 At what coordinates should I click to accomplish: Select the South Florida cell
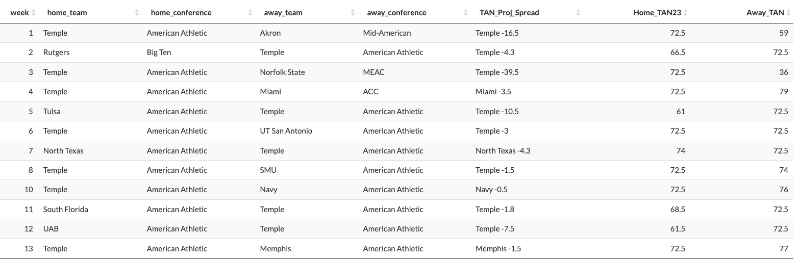click(65, 210)
